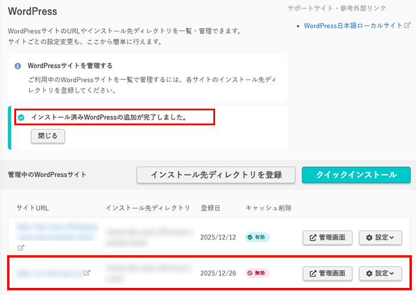Start クイックインストール
Viewport: 416px width, 295px height.
(356, 175)
